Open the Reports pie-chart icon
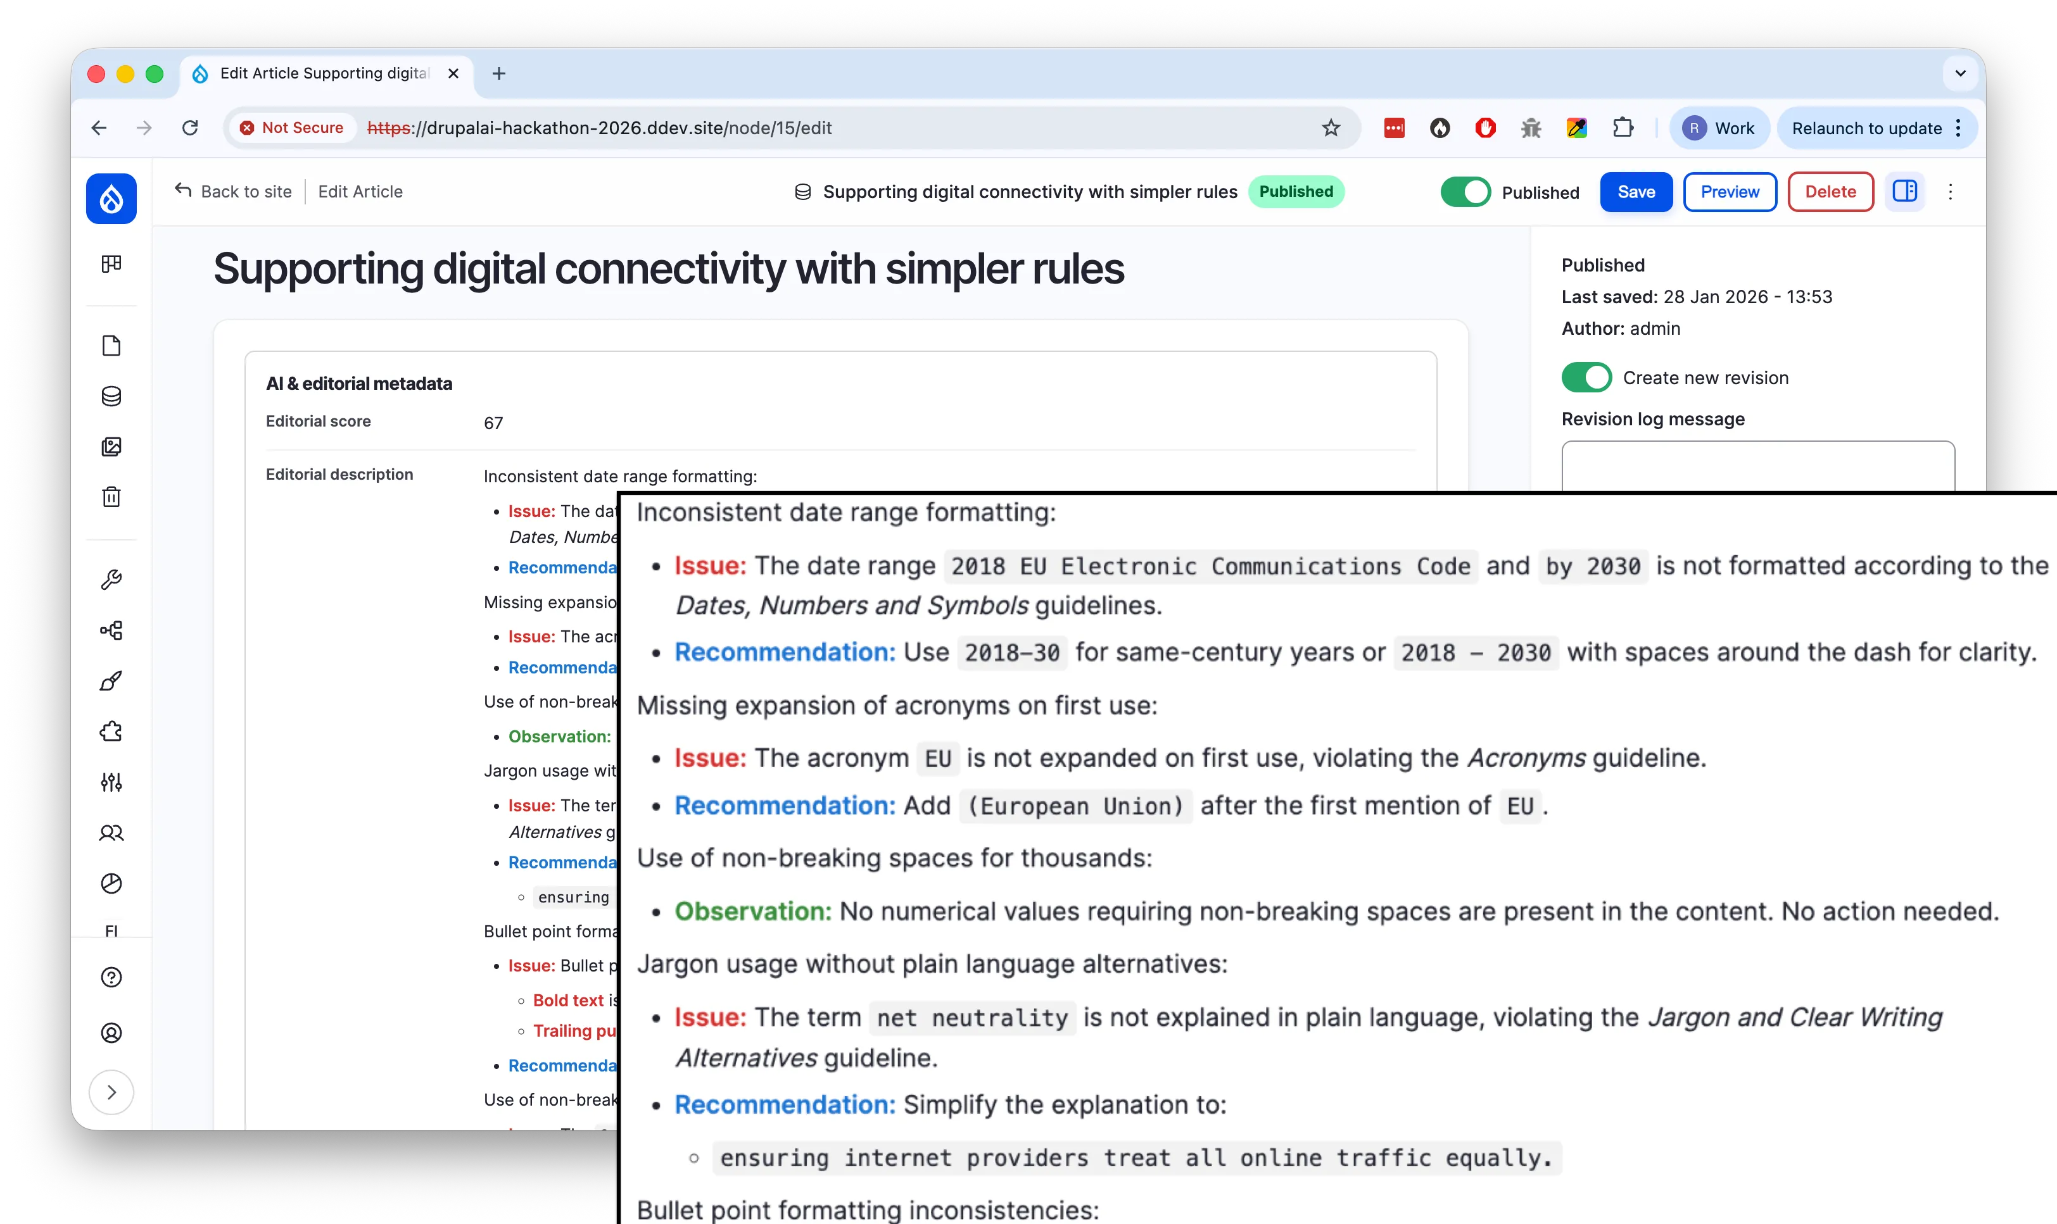 point(111,884)
